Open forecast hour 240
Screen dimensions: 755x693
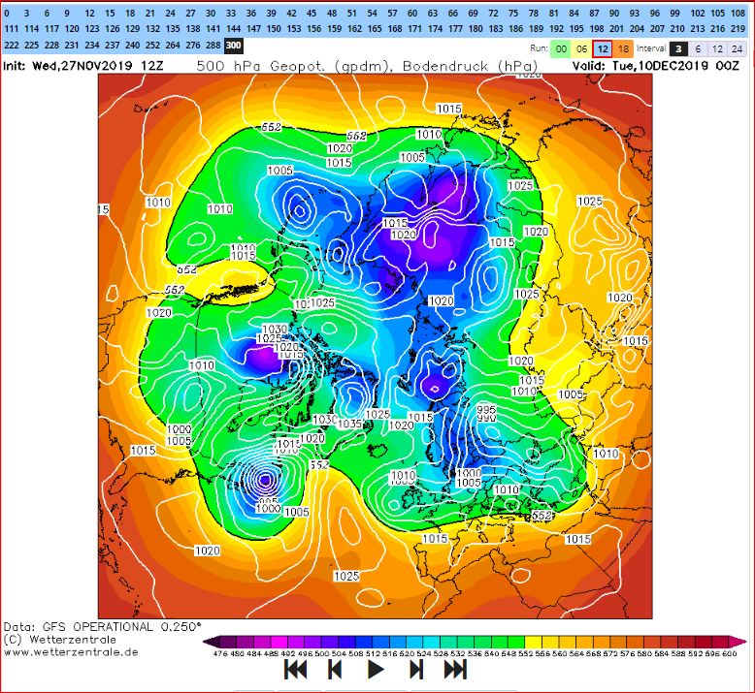132,46
